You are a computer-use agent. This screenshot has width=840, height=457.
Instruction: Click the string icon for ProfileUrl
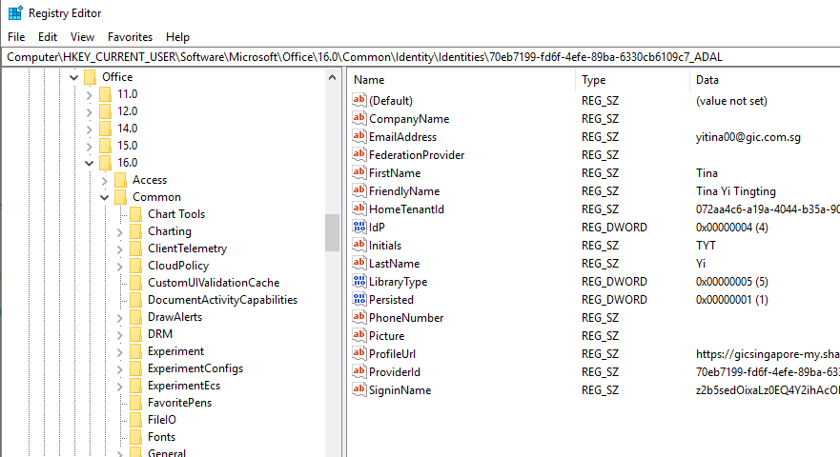click(359, 354)
